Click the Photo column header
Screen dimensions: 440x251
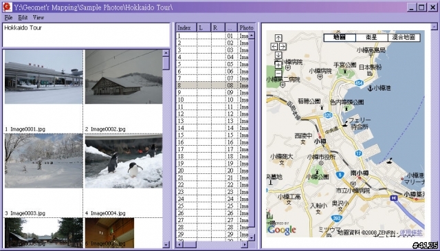point(246,28)
